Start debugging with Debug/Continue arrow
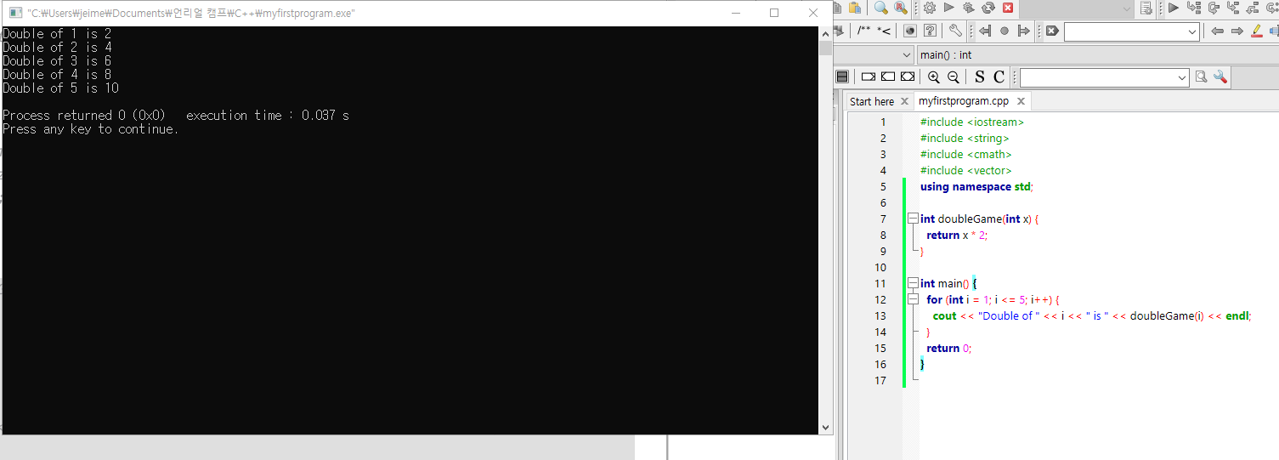The width and height of the screenshot is (1279, 460). tap(1174, 8)
